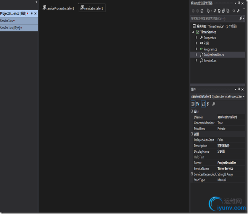Switch to Service1.cs [设计] tab
This screenshot has height=214, width=248.
[10, 28]
